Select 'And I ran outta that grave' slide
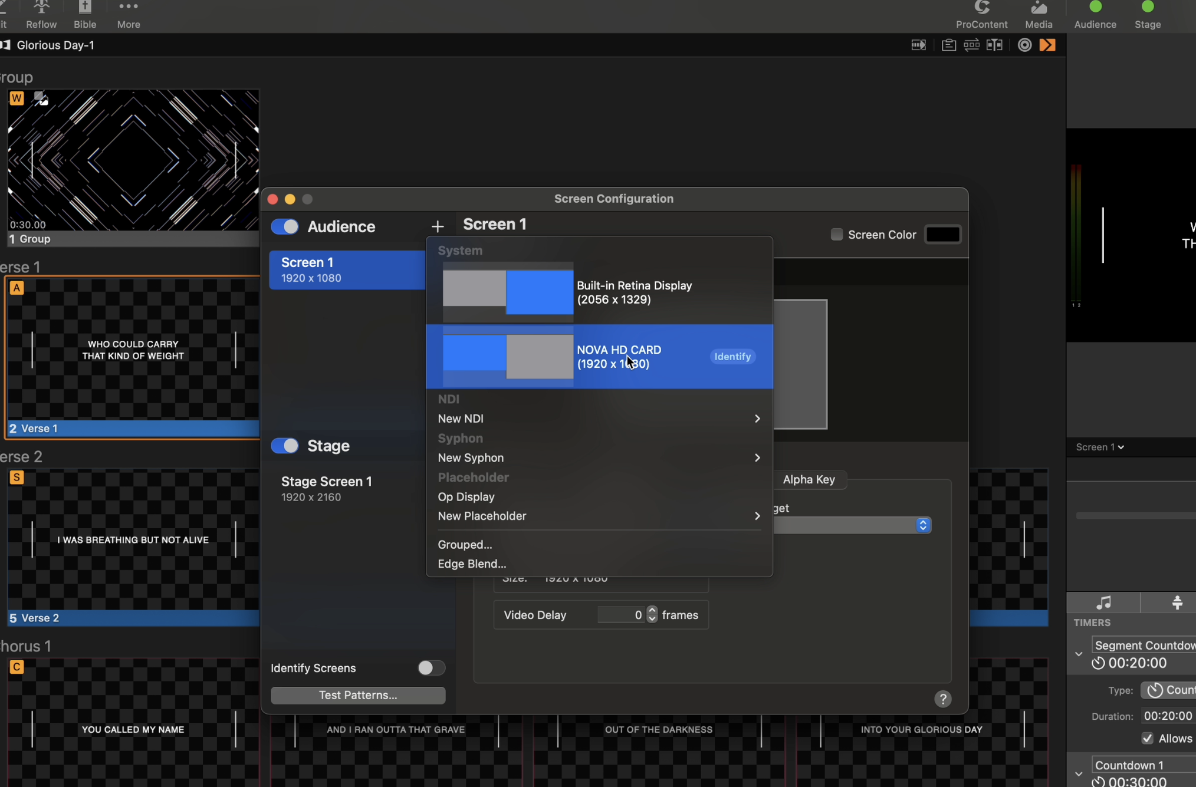 [396, 750]
